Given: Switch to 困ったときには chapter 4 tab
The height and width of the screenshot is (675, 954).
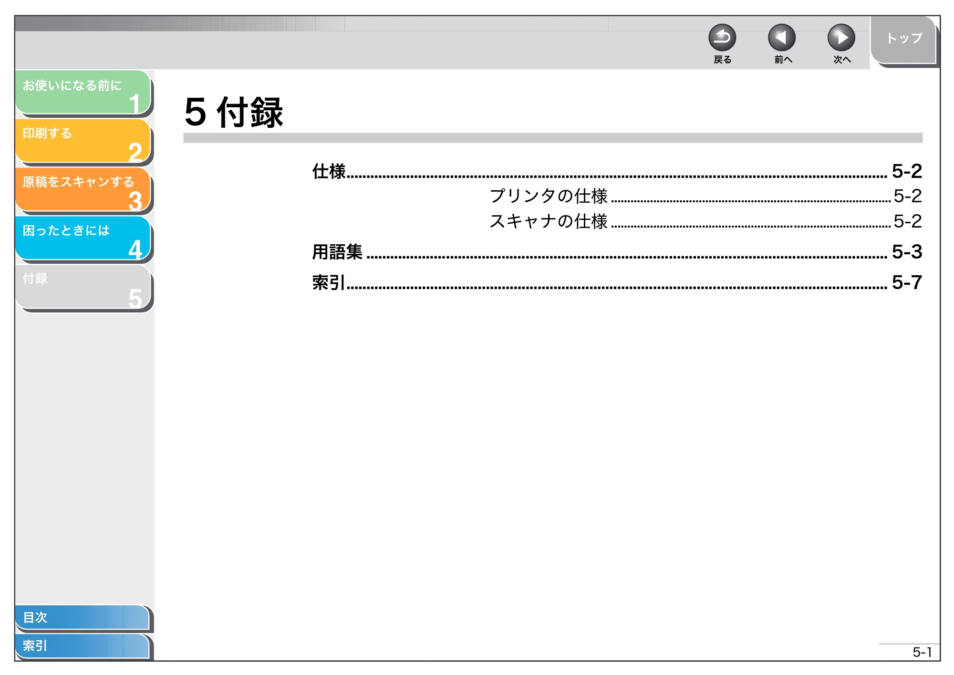Looking at the screenshot, I should (x=83, y=239).
